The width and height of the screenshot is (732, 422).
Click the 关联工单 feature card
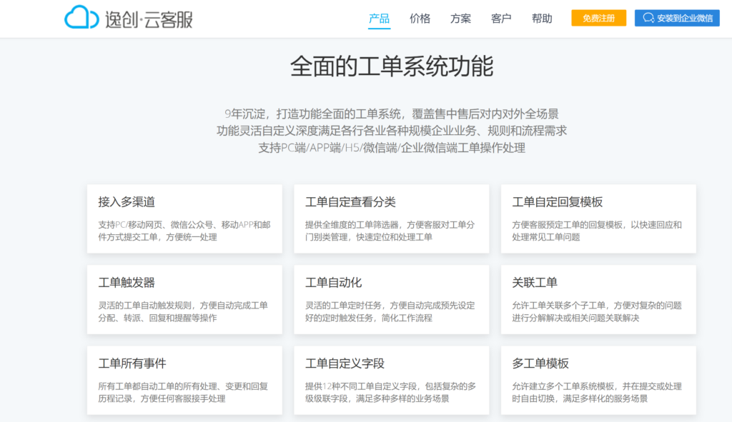click(x=598, y=298)
